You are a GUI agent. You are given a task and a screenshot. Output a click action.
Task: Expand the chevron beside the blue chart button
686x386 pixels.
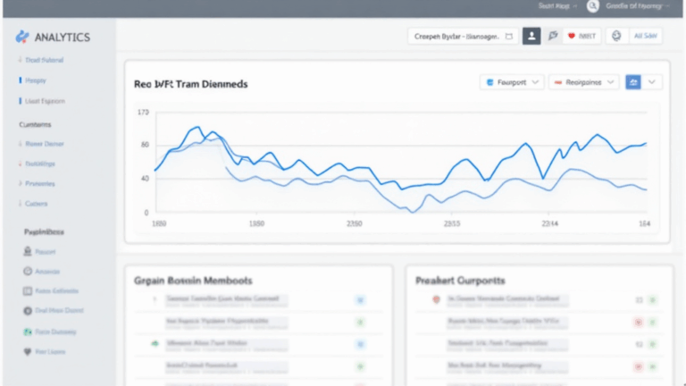pyautogui.click(x=653, y=82)
